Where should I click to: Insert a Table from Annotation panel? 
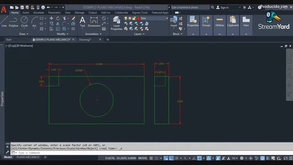pos(104,29)
